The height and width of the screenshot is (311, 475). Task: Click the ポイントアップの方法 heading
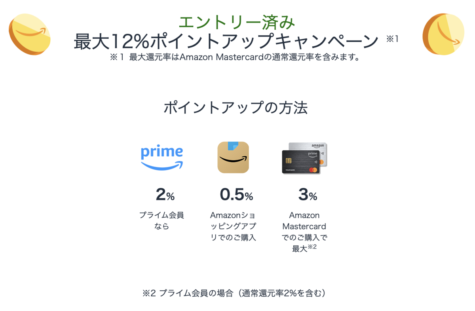[236, 108]
